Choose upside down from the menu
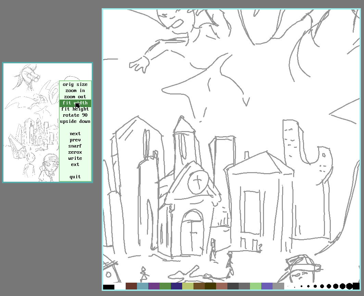 coord(75,121)
